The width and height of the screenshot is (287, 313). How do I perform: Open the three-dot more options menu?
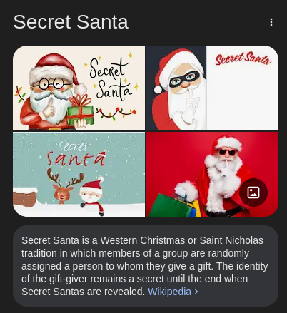tap(271, 22)
